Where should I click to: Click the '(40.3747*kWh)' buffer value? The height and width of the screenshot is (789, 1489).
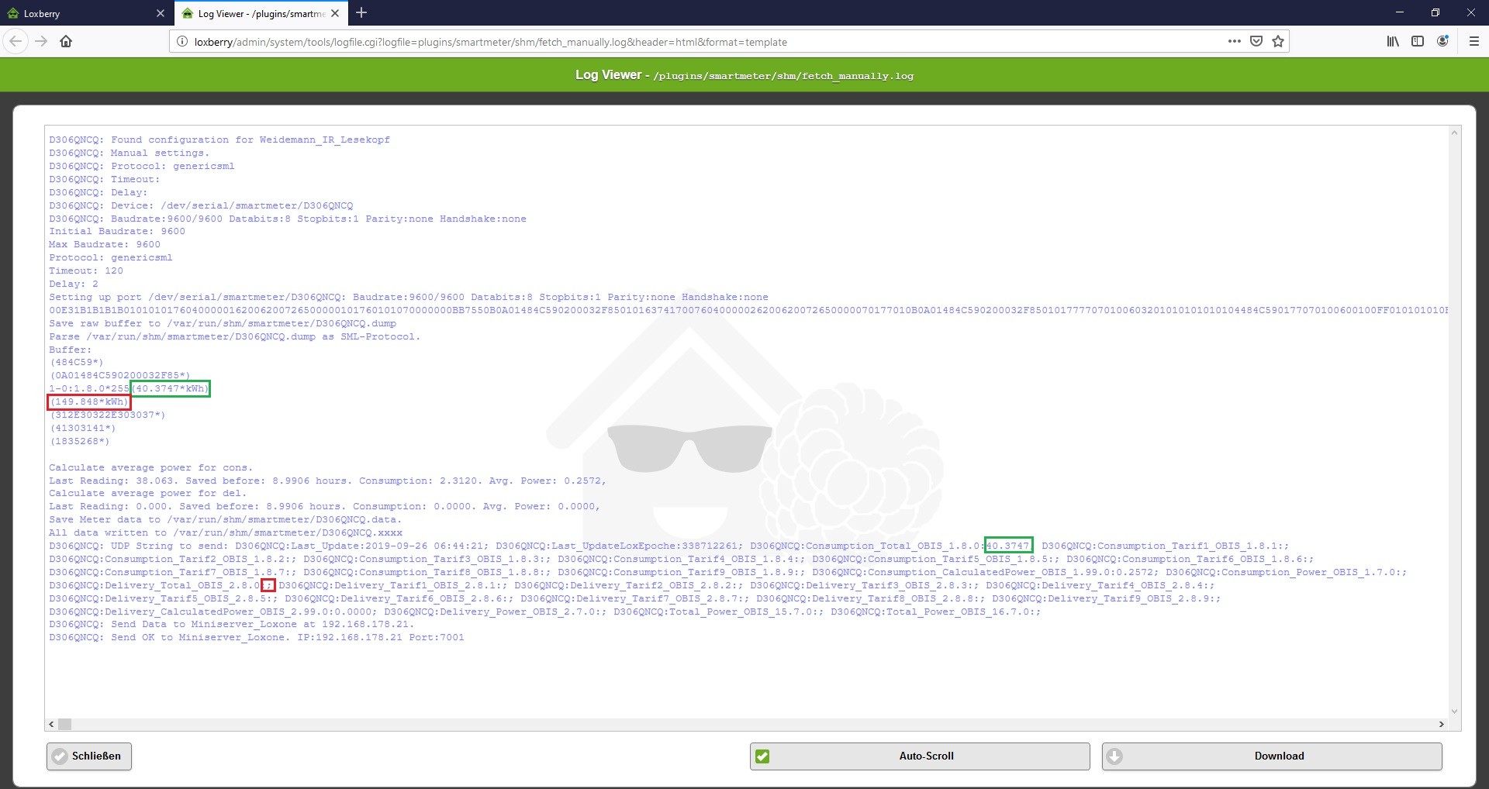[171, 389]
